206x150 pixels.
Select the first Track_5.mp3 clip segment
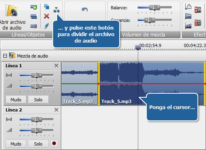(x=79, y=84)
